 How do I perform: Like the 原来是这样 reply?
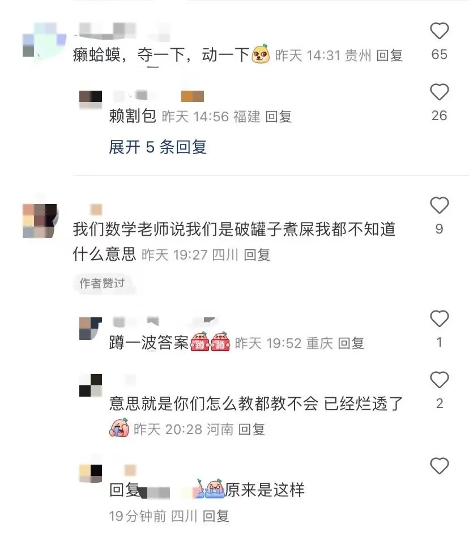point(440,466)
